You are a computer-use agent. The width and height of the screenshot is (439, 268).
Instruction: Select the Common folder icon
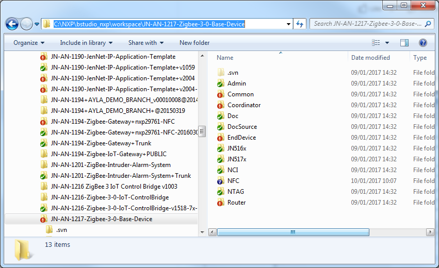pos(221,94)
